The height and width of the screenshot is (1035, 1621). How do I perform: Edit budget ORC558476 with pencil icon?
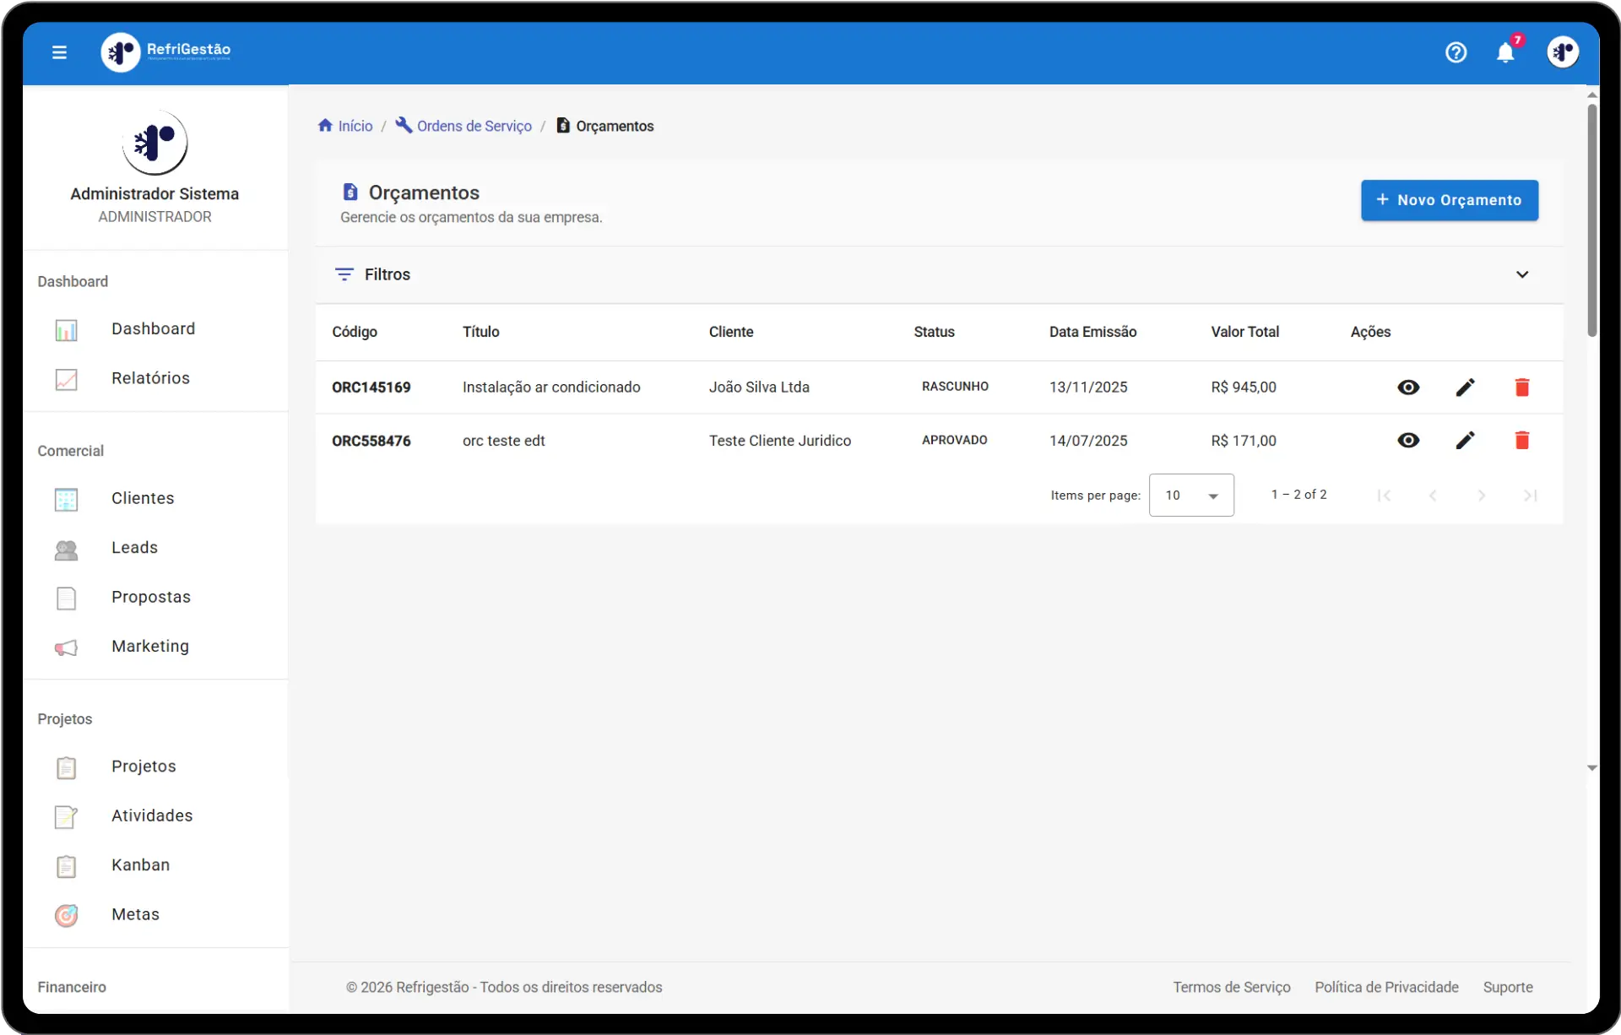(x=1465, y=441)
